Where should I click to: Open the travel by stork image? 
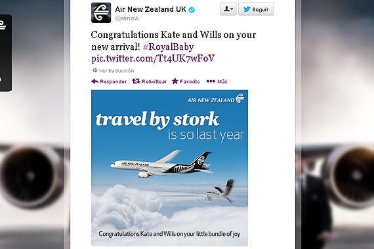(x=169, y=168)
